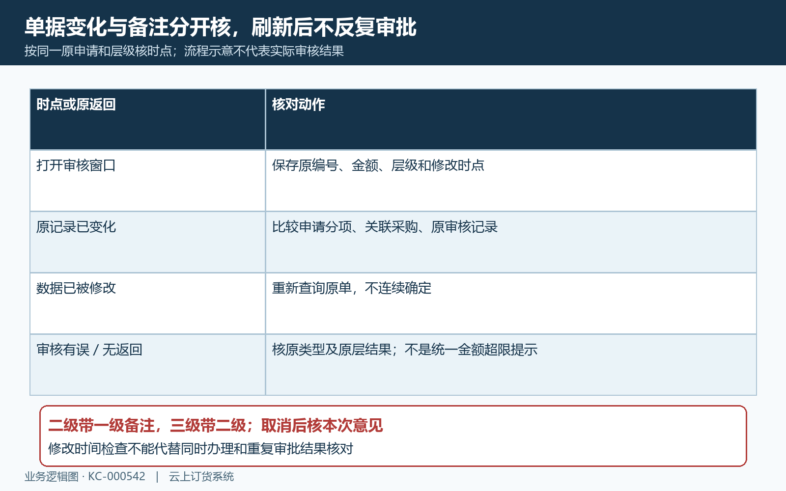Click the cell 数据已被修改
The width and height of the screenshot is (786, 491).
coord(147,303)
